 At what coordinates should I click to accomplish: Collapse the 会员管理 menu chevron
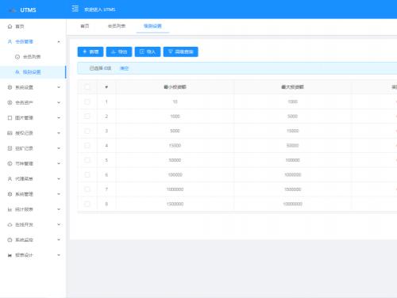(x=59, y=42)
